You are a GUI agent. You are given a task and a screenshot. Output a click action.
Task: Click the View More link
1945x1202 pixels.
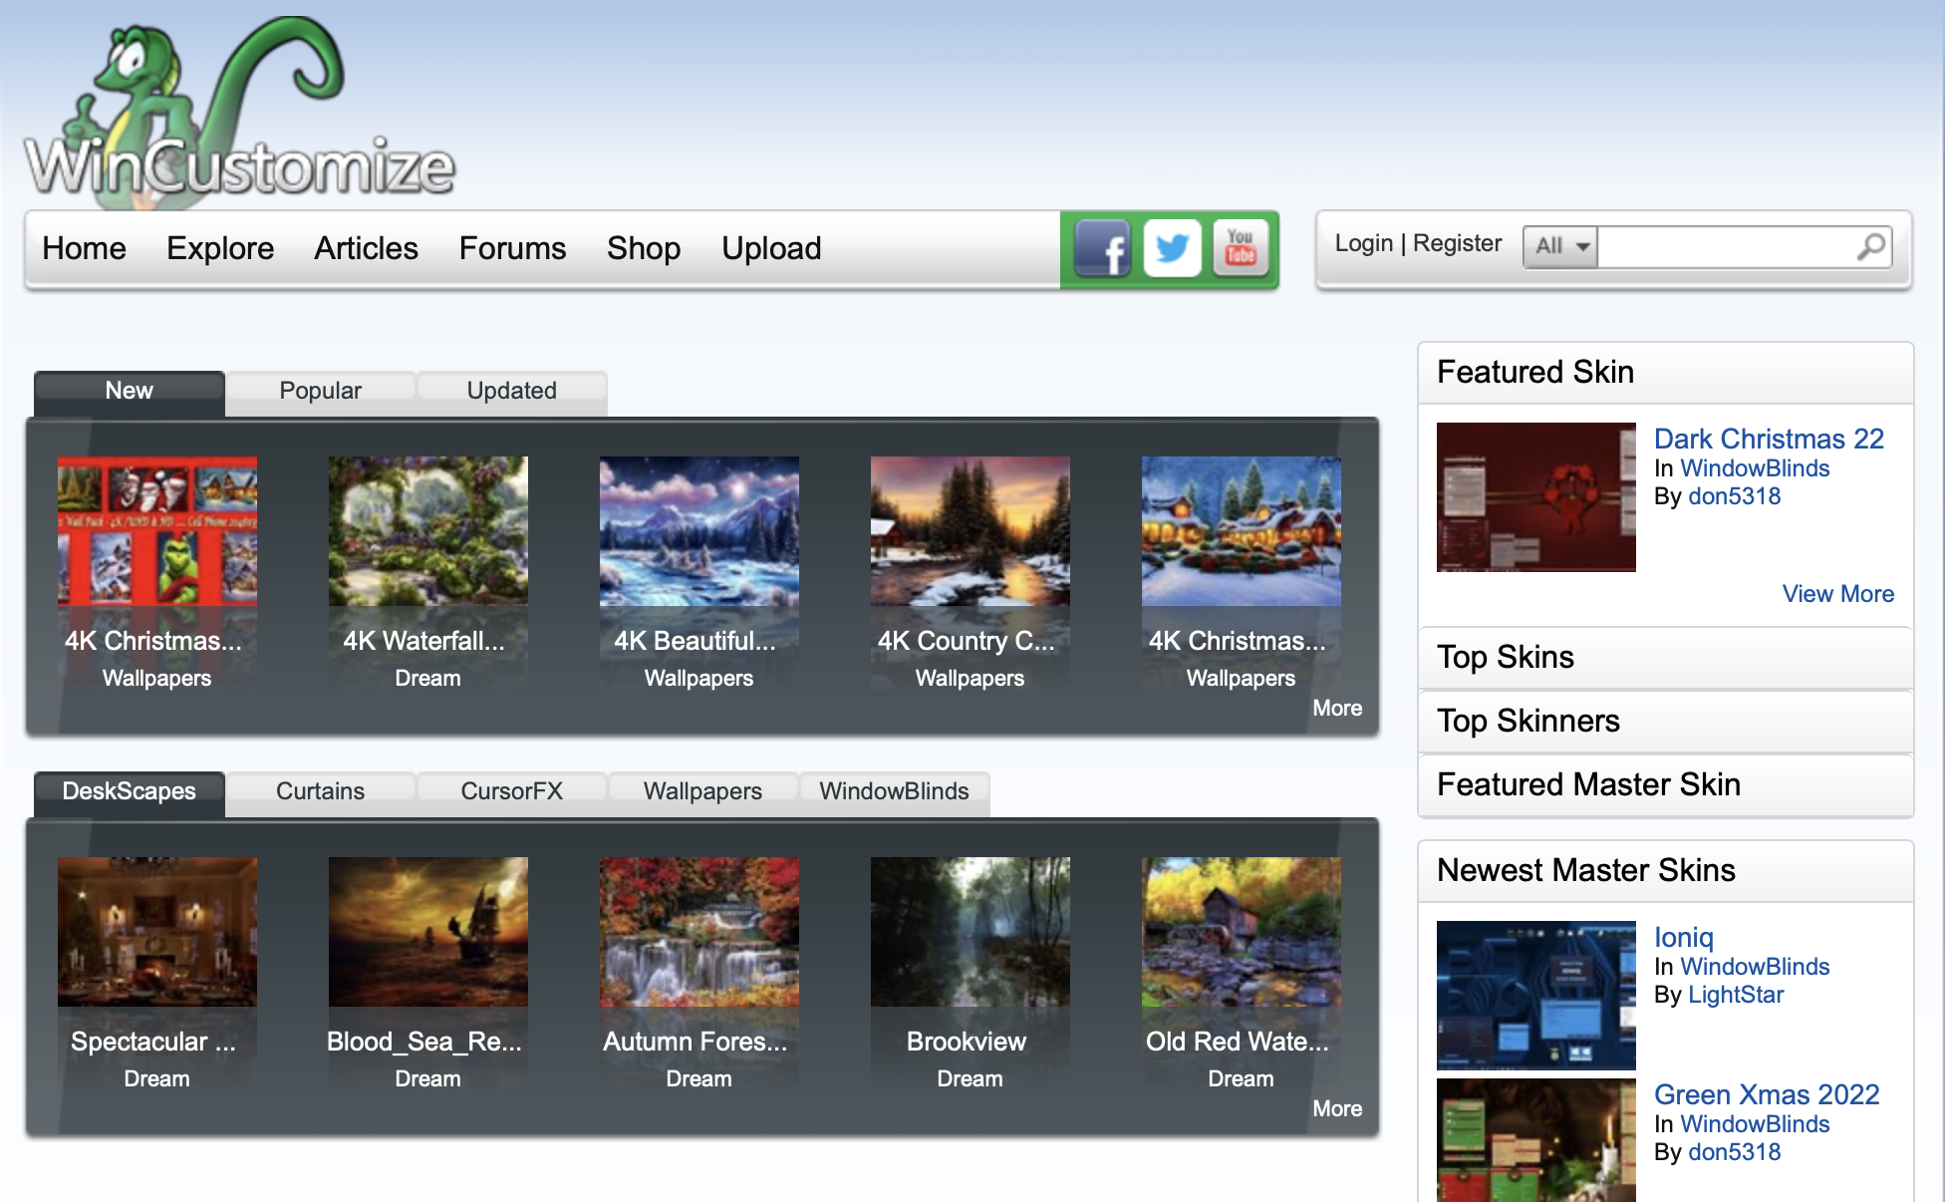tap(1838, 594)
